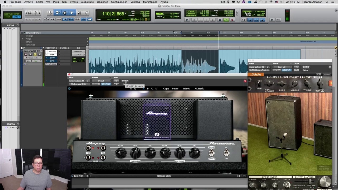Open 'sin entrada' input selector
The height and width of the screenshot is (190, 338).
click(x=78, y=51)
